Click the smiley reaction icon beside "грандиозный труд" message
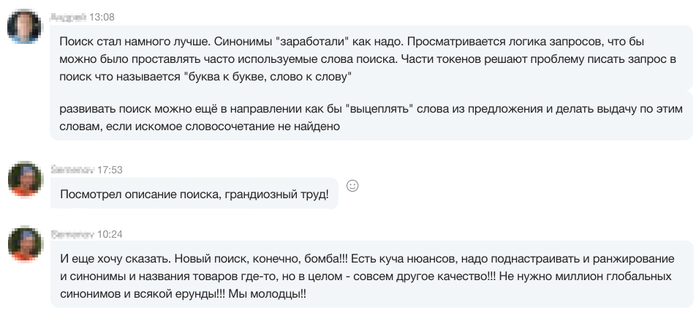This screenshot has height=324, width=696. click(352, 186)
